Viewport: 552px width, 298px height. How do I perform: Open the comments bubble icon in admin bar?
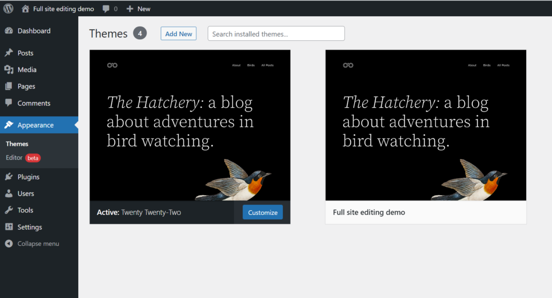coord(106,9)
